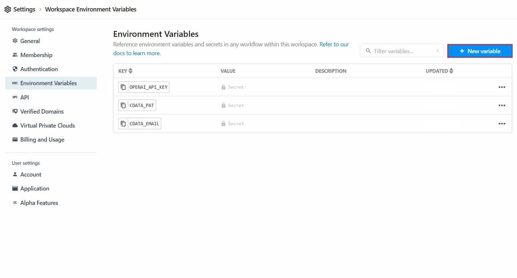Select Verified Domains in sidebar
Screen dimensions: 517x278
coord(42,112)
